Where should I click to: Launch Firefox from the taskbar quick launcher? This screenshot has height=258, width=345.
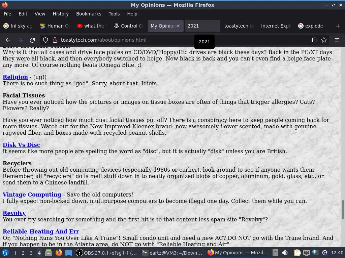point(59,253)
